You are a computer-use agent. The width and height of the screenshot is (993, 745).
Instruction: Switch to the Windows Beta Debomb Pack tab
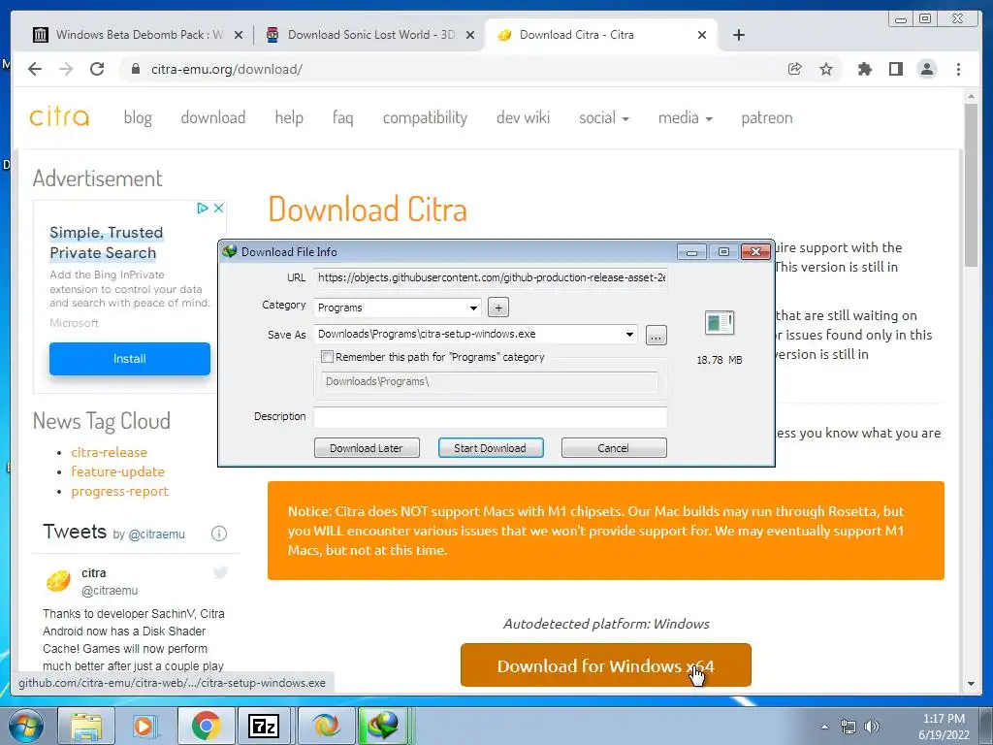click(138, 35)
